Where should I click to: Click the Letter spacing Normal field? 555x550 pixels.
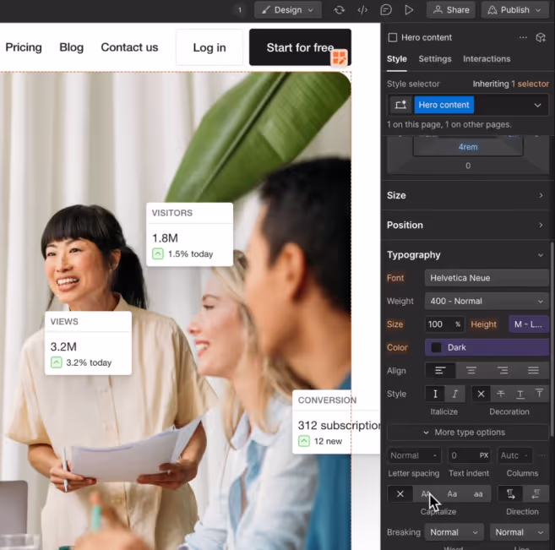(x=414, y=455)
